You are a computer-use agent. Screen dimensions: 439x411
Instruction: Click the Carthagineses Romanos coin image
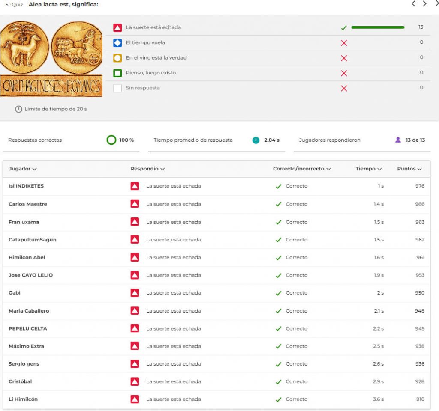[51, 59]
